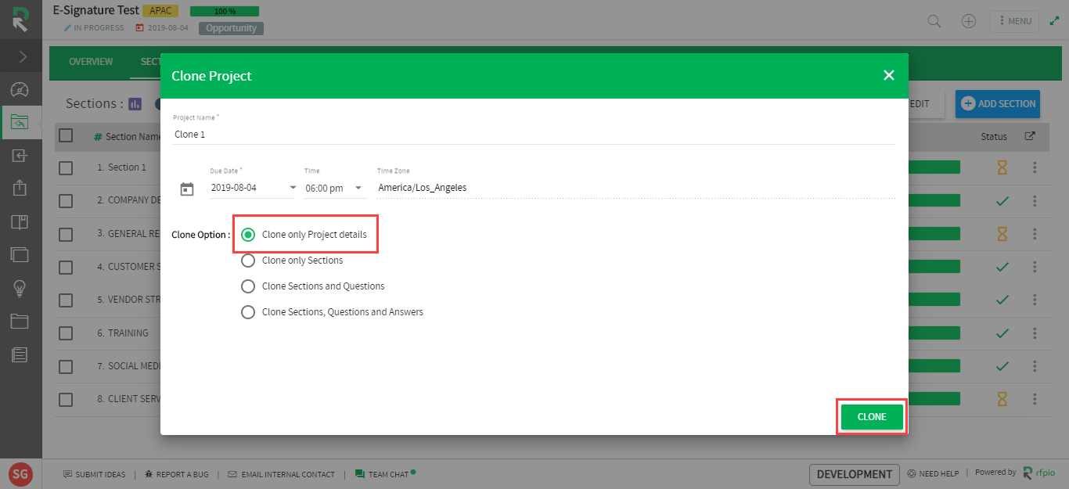Open the lightbulb insights icon in sidebar
This screenshot has height=489, width=1069.
(20, 289)
